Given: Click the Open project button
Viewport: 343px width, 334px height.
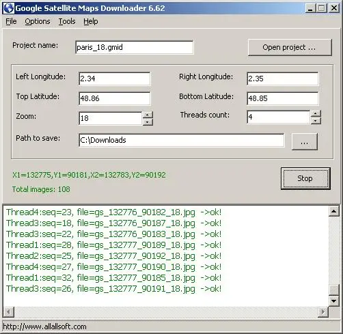Looking at the screenshot, I should tap(290, 47).
